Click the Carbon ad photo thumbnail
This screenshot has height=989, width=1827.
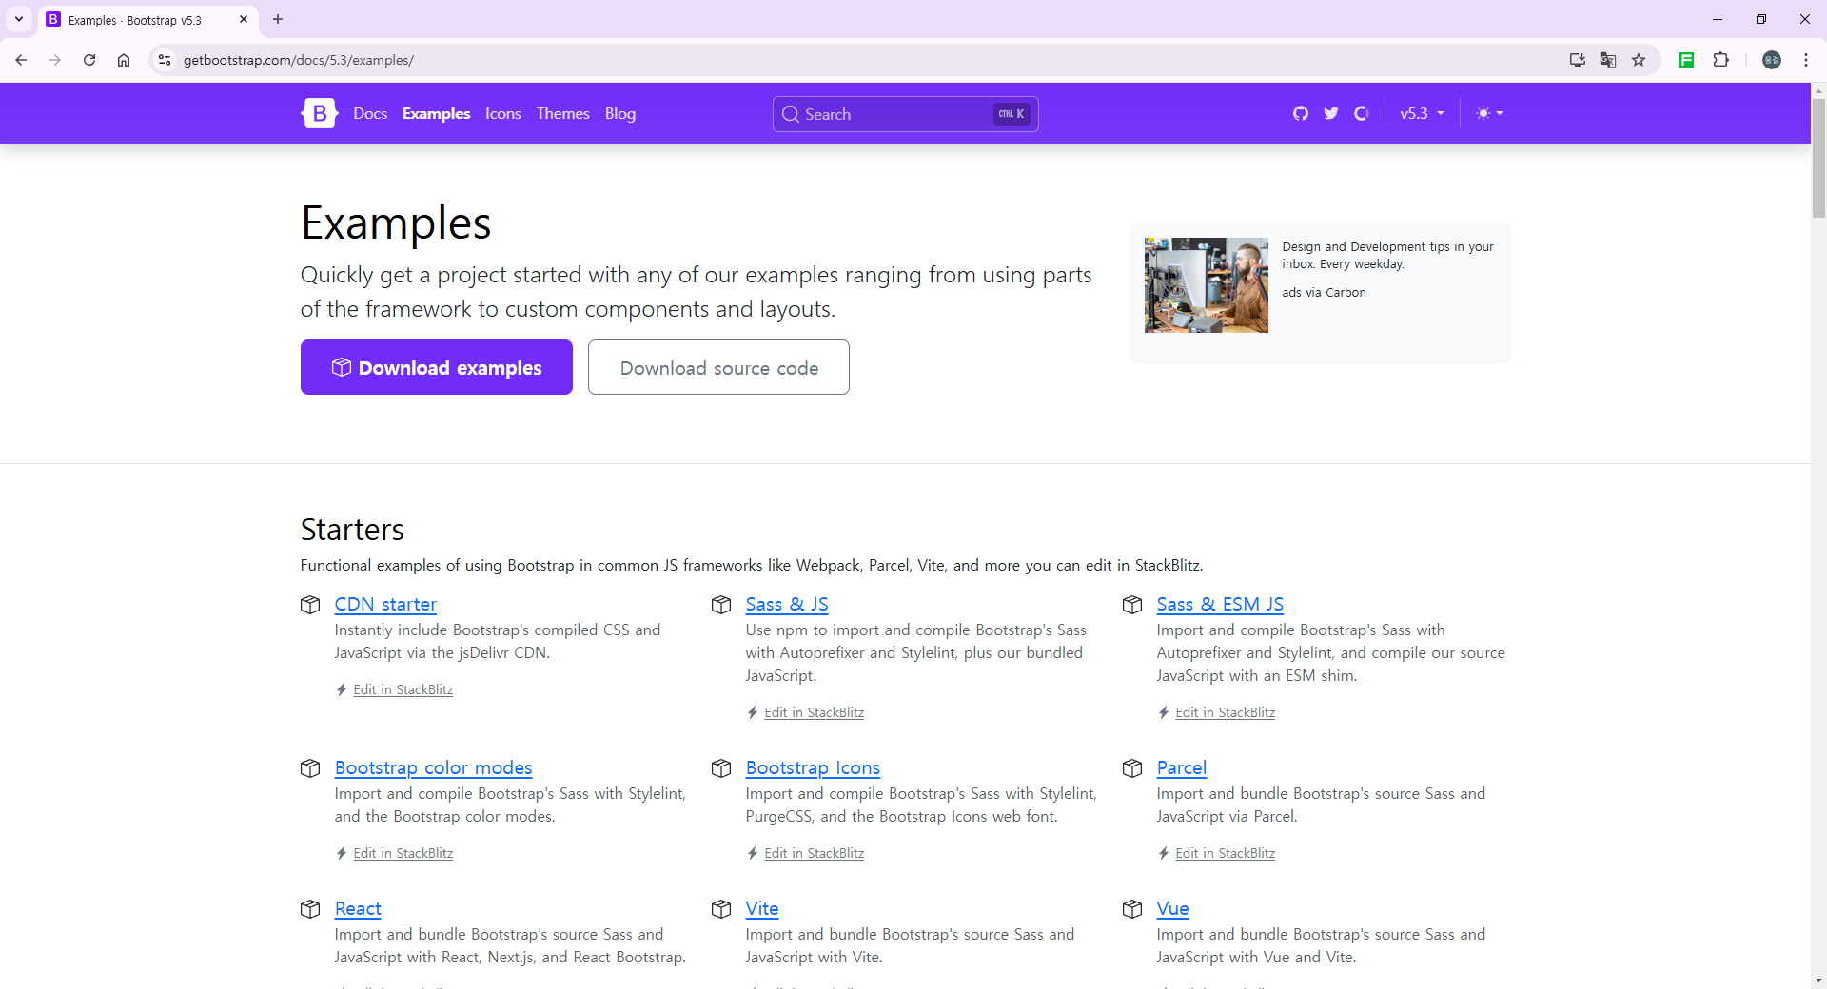(x=1207, y=285)
